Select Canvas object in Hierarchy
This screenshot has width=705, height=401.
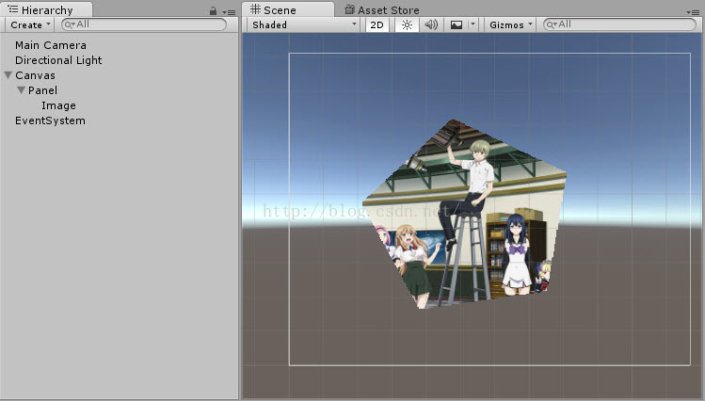[x=35, y=75]
